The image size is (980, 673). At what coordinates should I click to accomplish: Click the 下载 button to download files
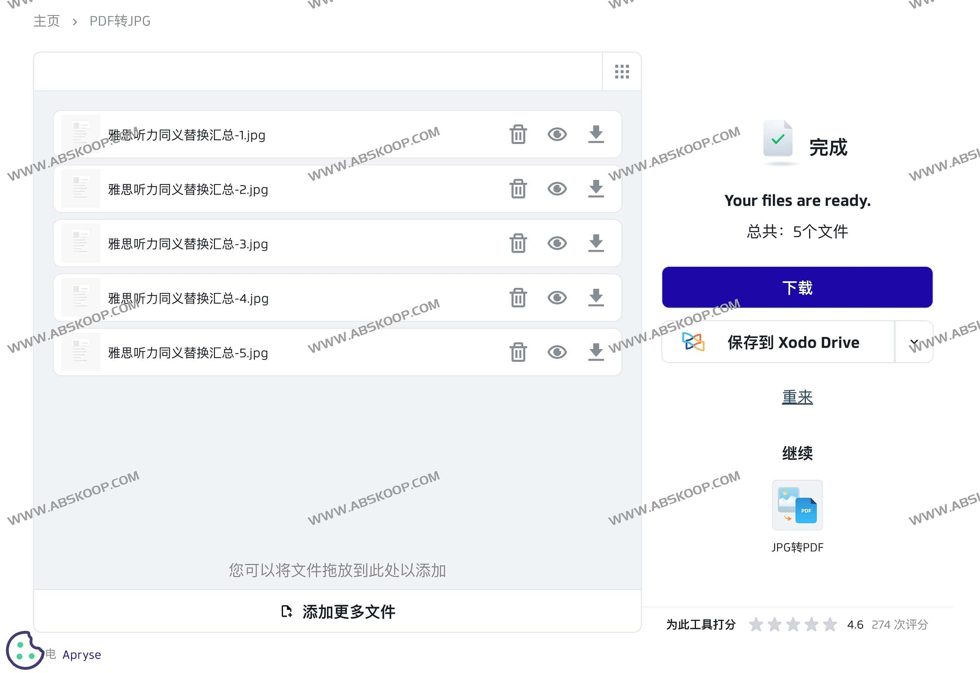point(797,287)
